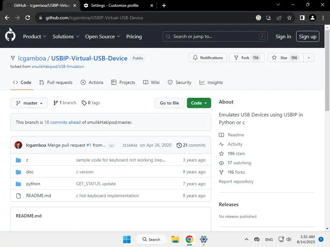Expand the Product menu
The image size is (330, 247).
click(x=35, y=37)
